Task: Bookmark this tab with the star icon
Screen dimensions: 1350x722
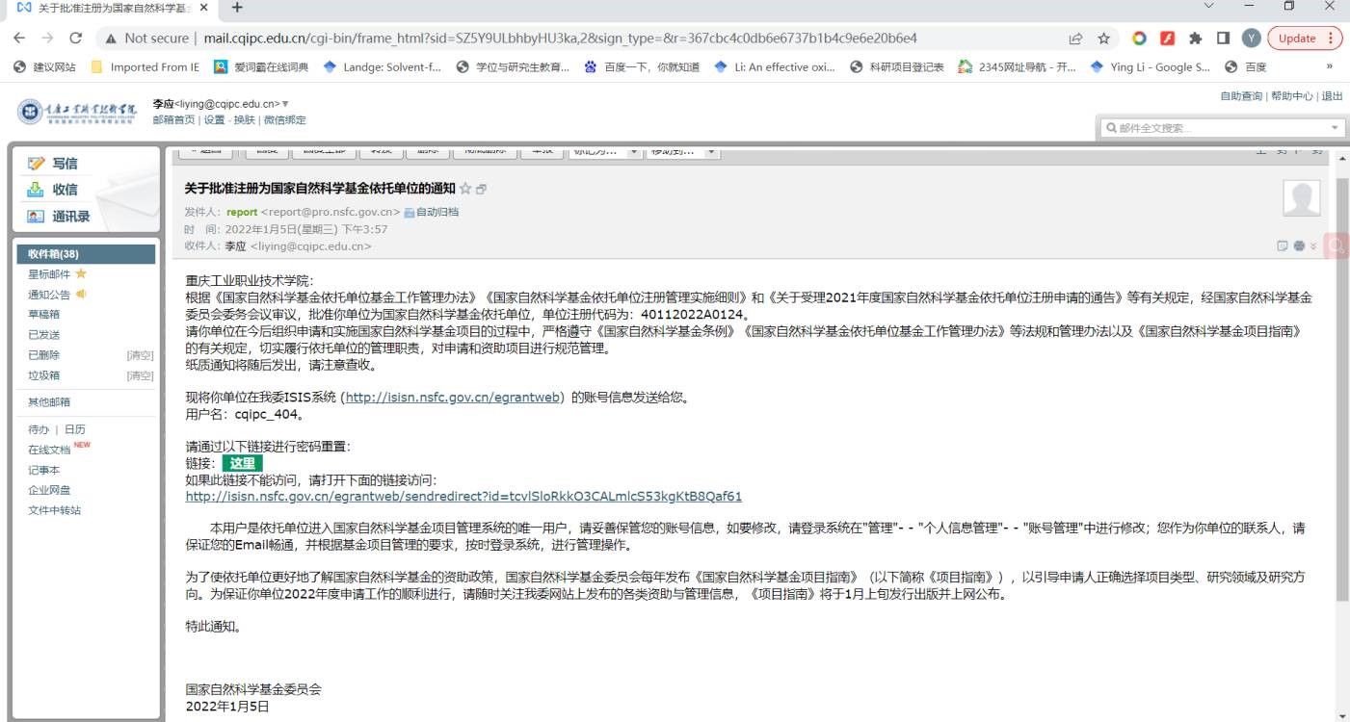Action: 1104,39
